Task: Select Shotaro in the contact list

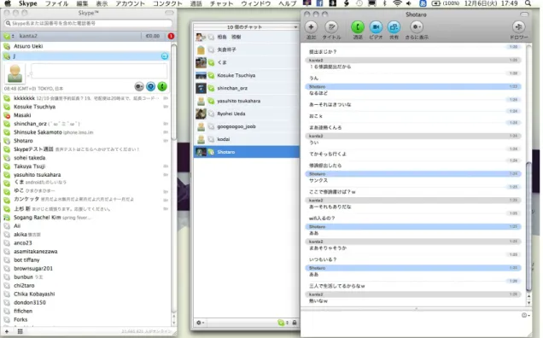Action: click(86, 141)
